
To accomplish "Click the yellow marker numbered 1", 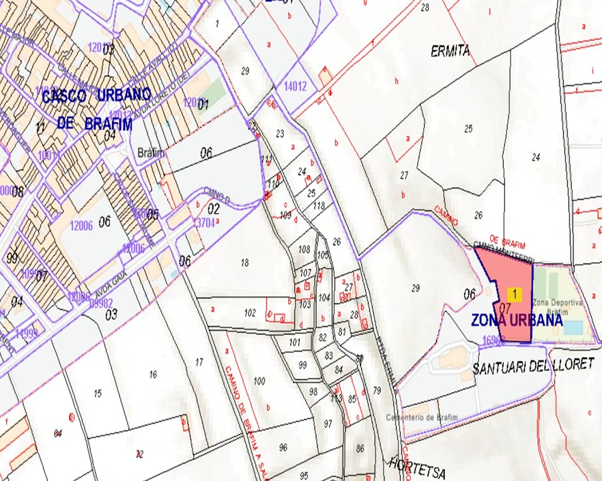I will pos(515,295).
